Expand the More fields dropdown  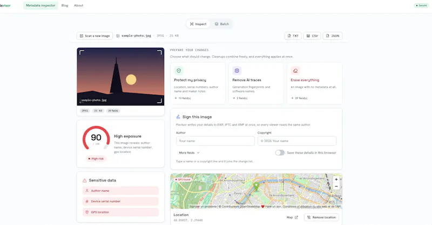click(189, 153)
